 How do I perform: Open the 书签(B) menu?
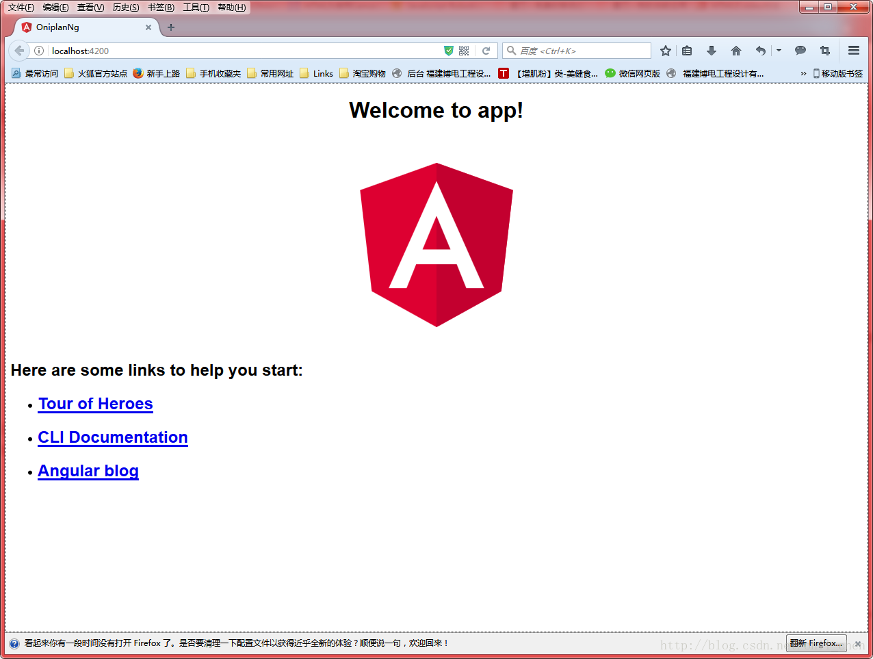161,8
